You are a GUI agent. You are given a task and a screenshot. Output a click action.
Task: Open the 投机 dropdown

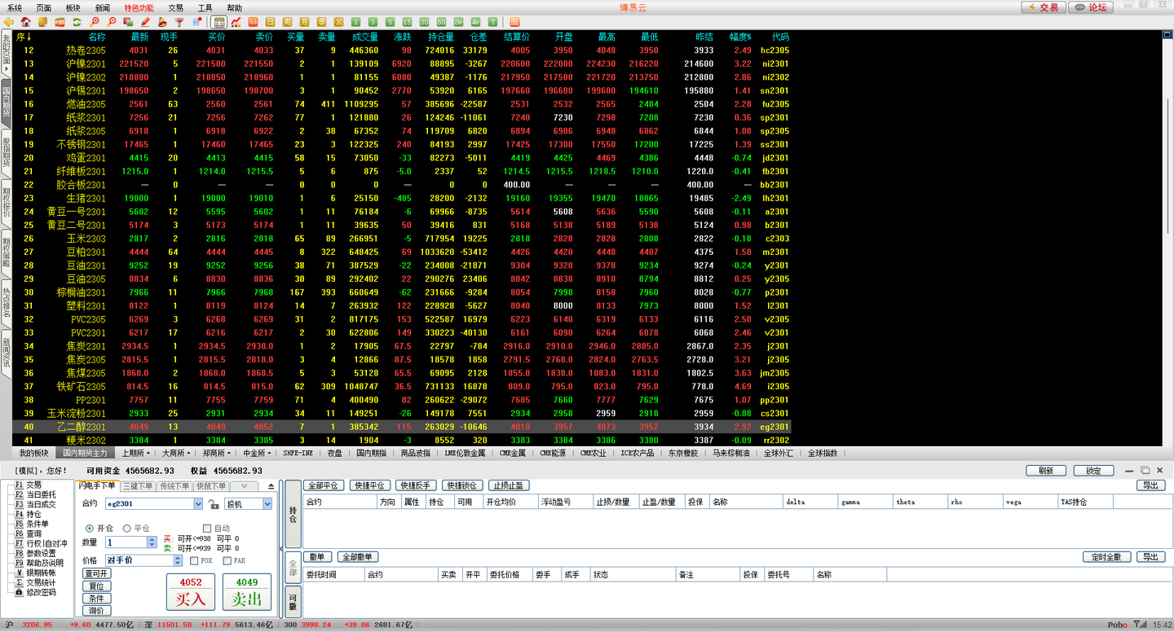click(x=267, y=504)
